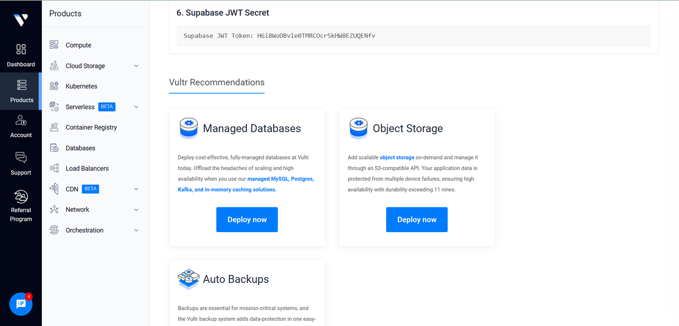679x326 pixels.
Task: Follow the object storage link
Action: (397, 157)
